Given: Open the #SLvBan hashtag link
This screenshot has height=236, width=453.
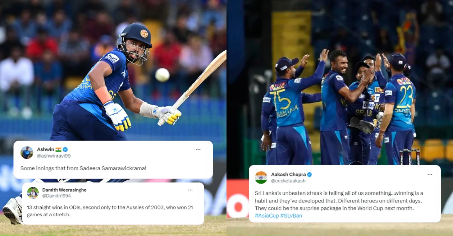Looking at the screenshot, I should tap(291, 216).
